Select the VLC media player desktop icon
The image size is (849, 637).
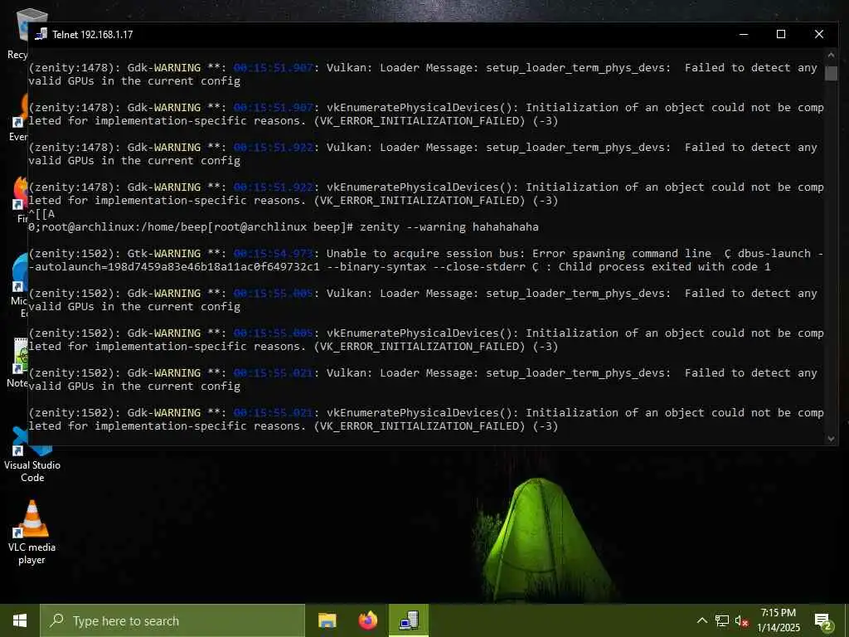click(32, 532)
